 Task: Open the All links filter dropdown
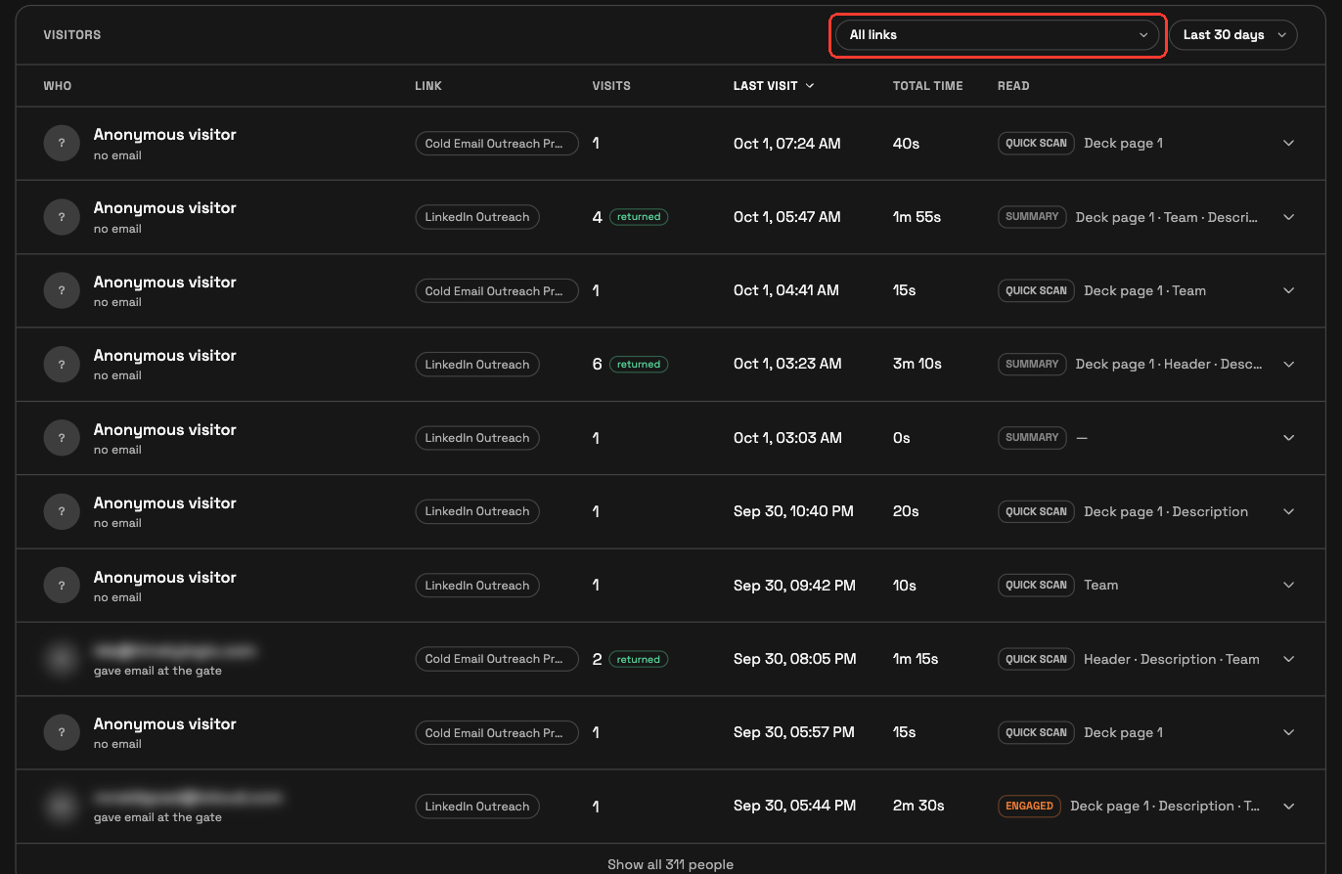tap(998, 35)
